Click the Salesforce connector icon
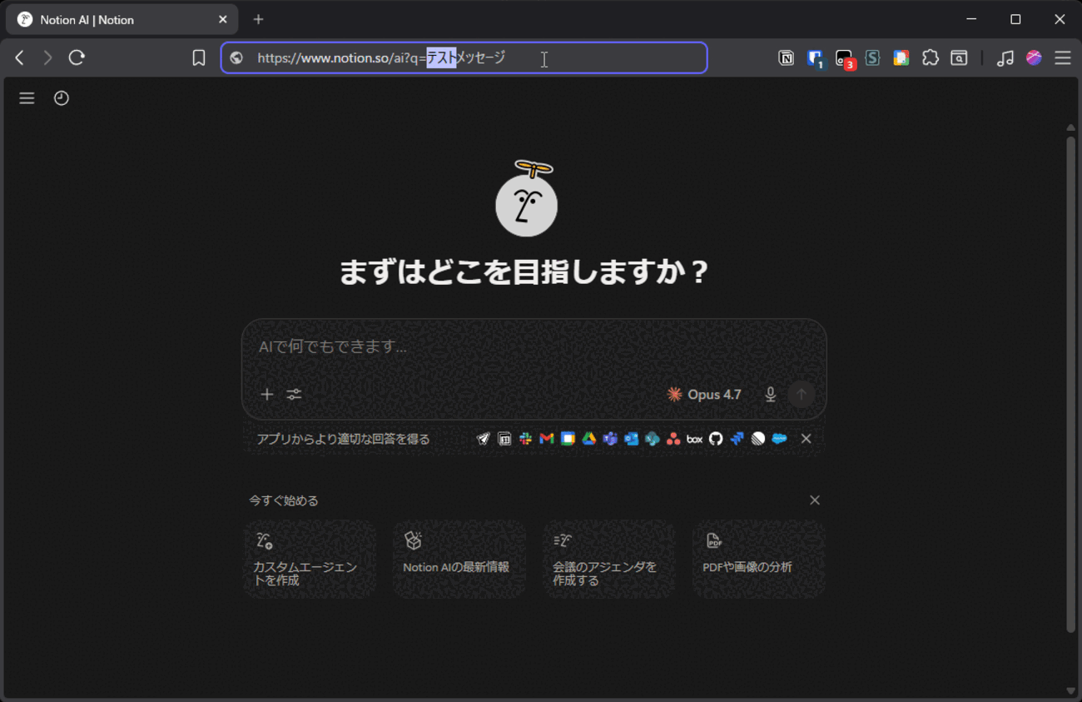Viewport: 1082px width, 702px height. pyautogui.click(x=779, y=439)
